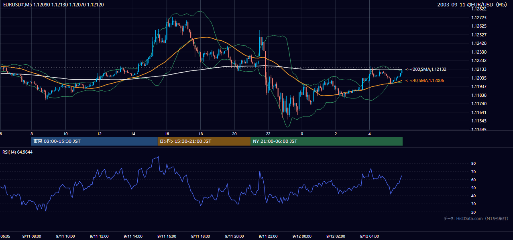513x240 pixels.
Task: Click the RSI(14) 64.9644 indicator label
Action: [x=18, y=152]
